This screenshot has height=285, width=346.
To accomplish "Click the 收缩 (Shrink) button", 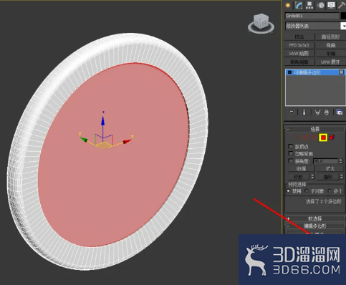I will click(301, 168).
